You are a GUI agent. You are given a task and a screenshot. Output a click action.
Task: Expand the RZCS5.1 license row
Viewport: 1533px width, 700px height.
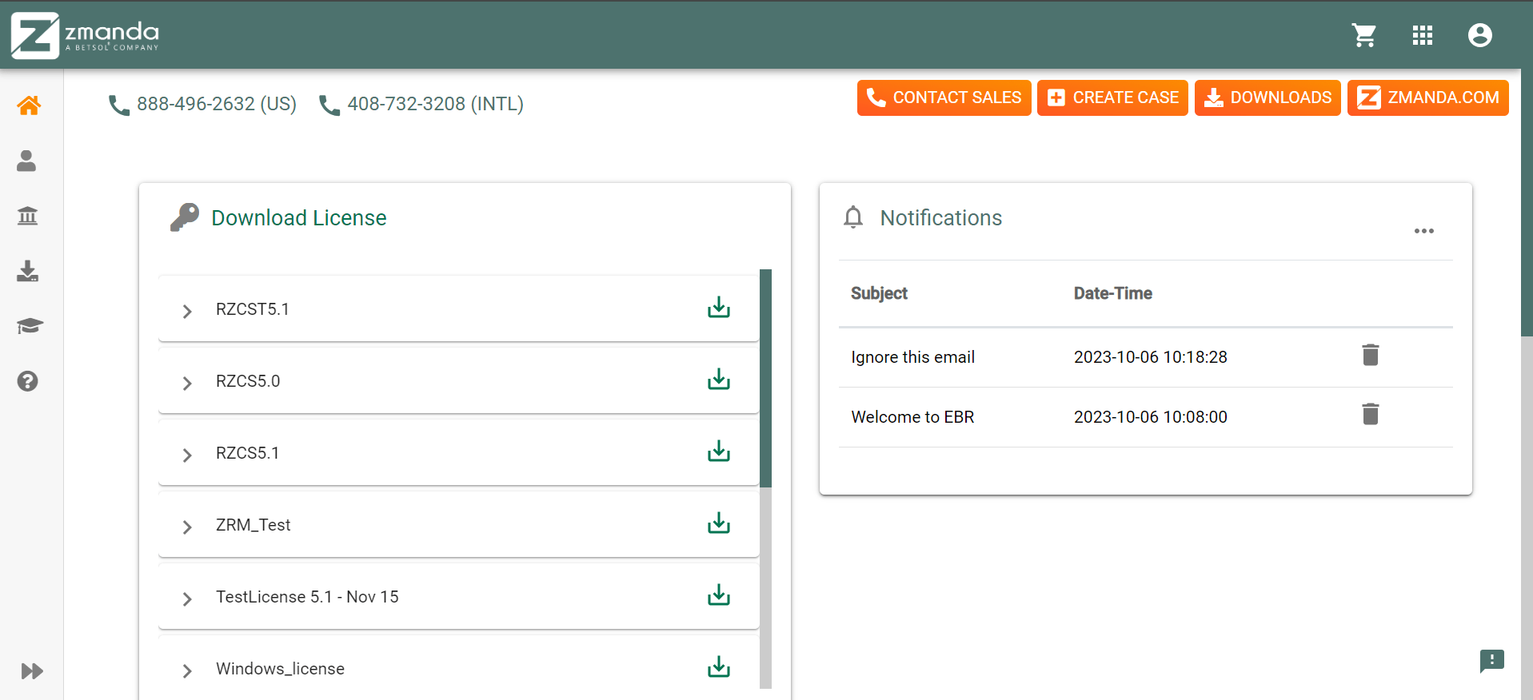pyautogui.click(x=187, y=455)
